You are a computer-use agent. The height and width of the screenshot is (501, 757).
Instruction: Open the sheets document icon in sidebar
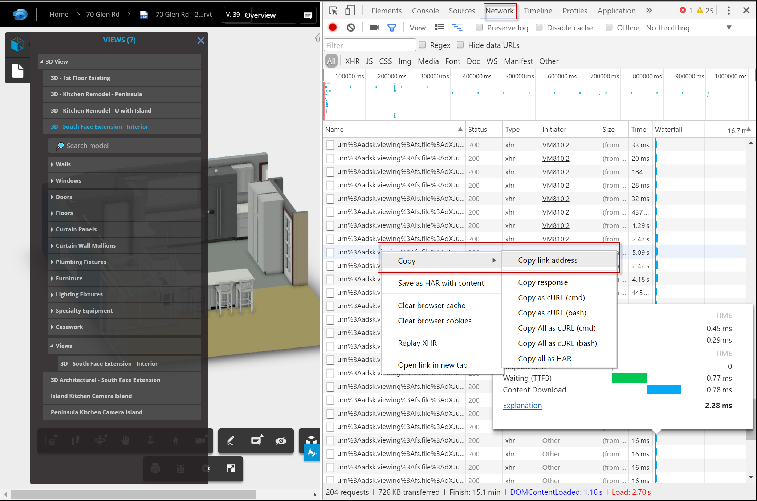pos(18,70)
